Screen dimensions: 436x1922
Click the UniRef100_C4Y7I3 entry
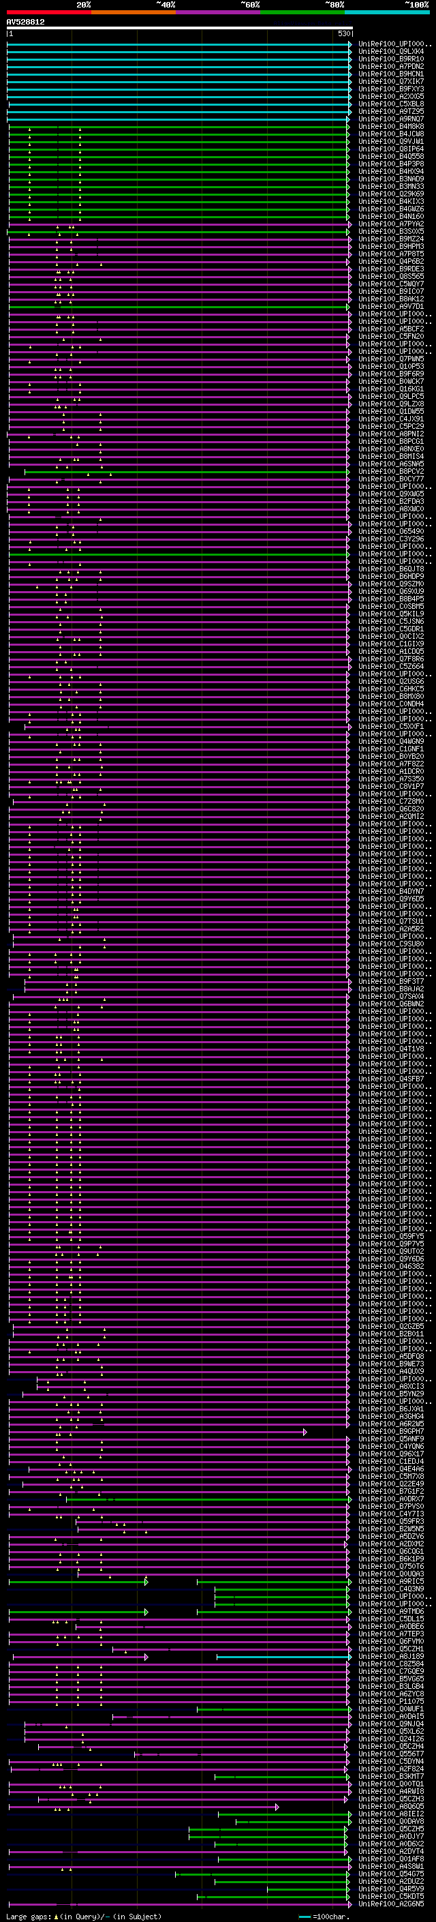390,1513
